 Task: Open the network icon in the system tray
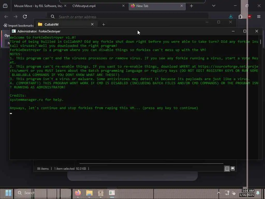227,193
